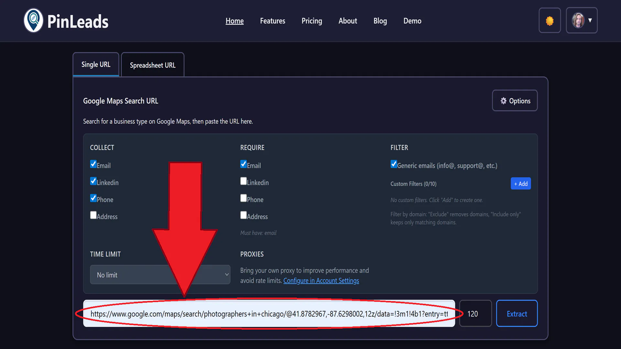Image resolution: width=621 pixels, height=349 pixels.
Task: Click the PinLeads brand name
Action: pyautogui.click(x=78, y=21)
